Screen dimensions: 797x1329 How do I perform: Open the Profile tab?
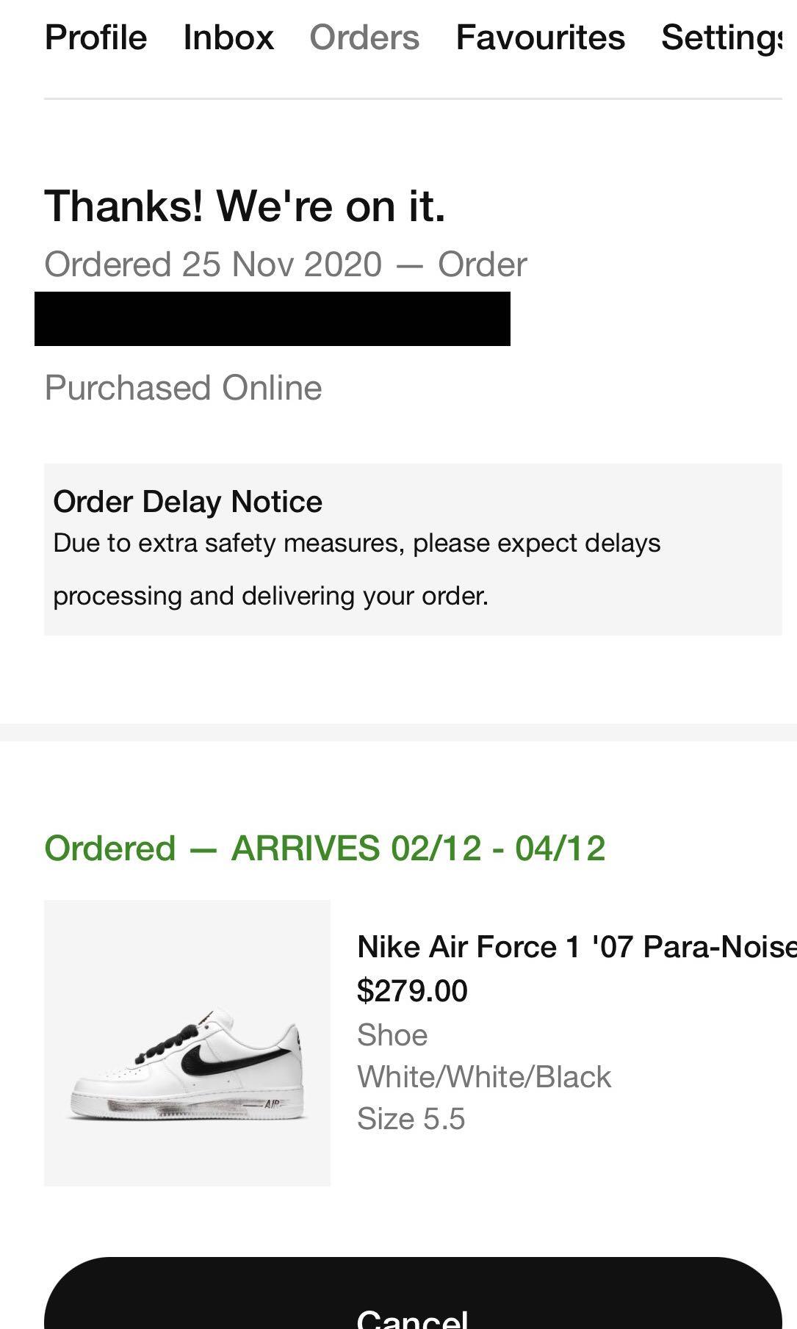click(x=95, y=37)
